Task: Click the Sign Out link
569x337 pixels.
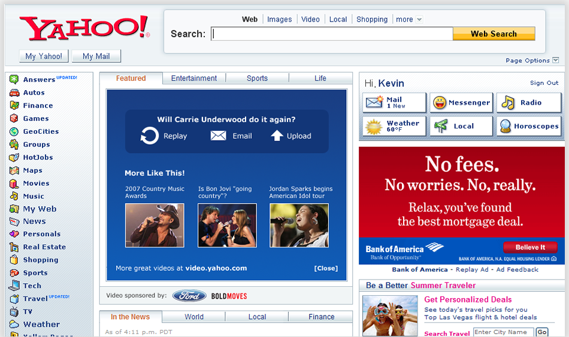Action: click(x=544, y=83)
